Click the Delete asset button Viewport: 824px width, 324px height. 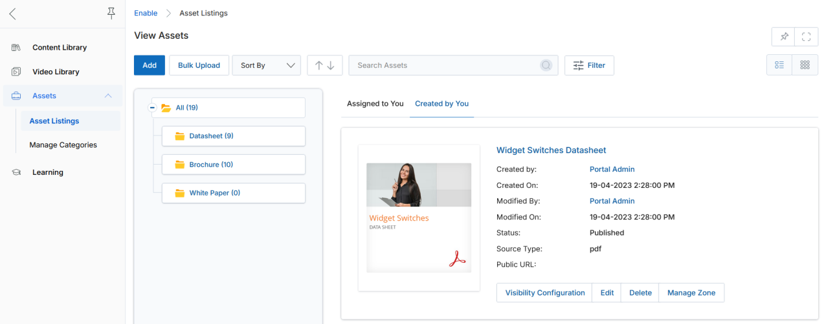tap(640, 293)
